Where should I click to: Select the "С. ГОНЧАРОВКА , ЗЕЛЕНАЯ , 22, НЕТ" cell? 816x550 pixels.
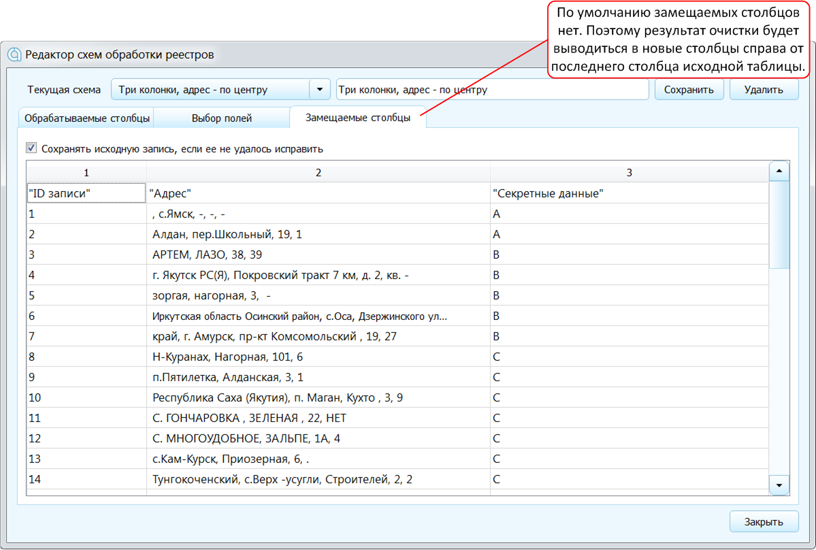tap(319, 418)
